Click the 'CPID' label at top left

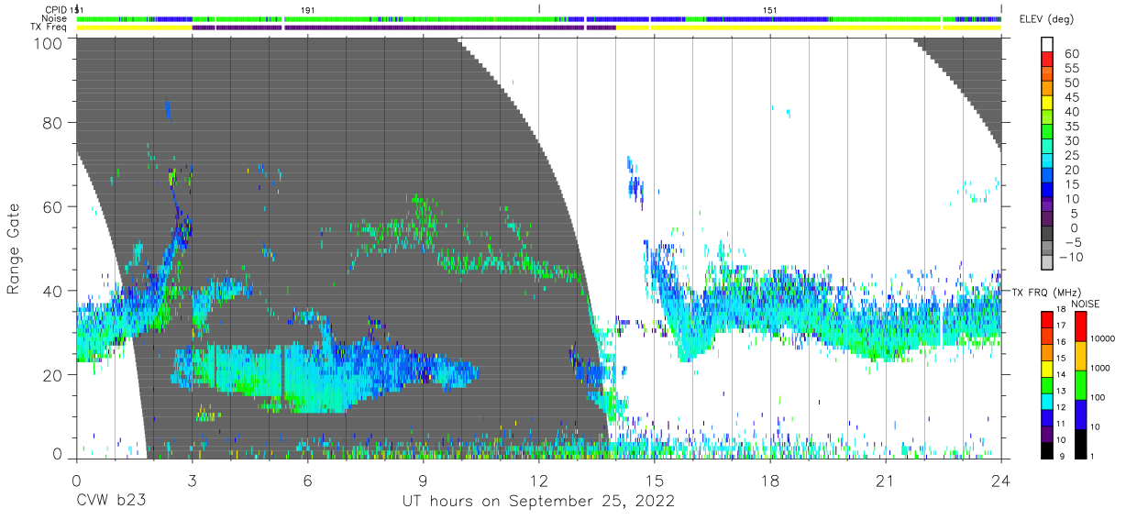tap(56, 9)
